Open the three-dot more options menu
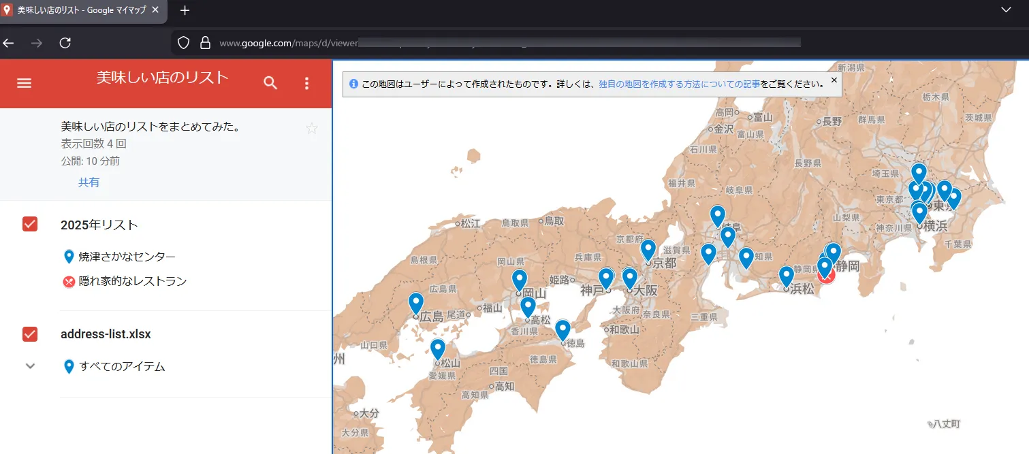The height and width of the screenshot is (454, 1029). coord(306,83)
